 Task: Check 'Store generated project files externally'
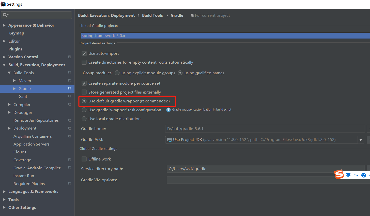pyautogui.click(x=84, y=92)
